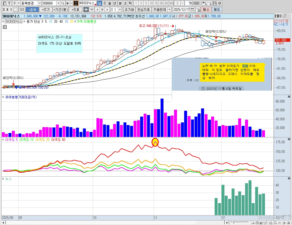Click the restore window icon beside [일]
This screenshot has width=292, height=225.
coord(284,16)
